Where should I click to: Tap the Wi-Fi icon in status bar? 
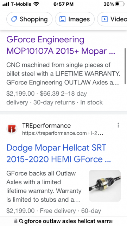36,4
